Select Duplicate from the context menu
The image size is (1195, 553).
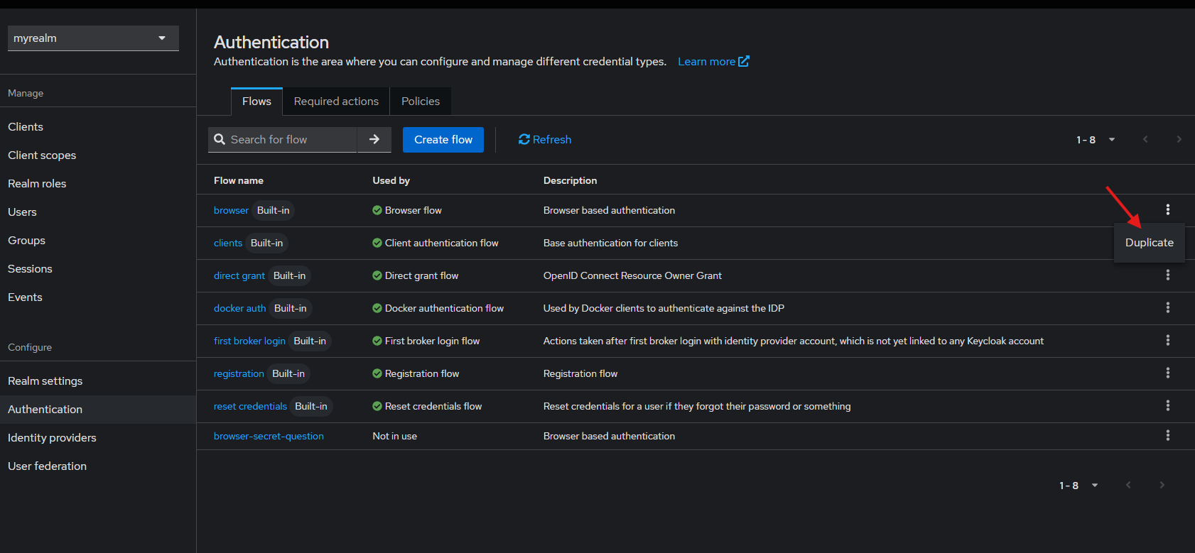point(1149,243)
